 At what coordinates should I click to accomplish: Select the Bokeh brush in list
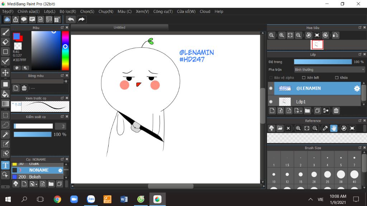37,177
